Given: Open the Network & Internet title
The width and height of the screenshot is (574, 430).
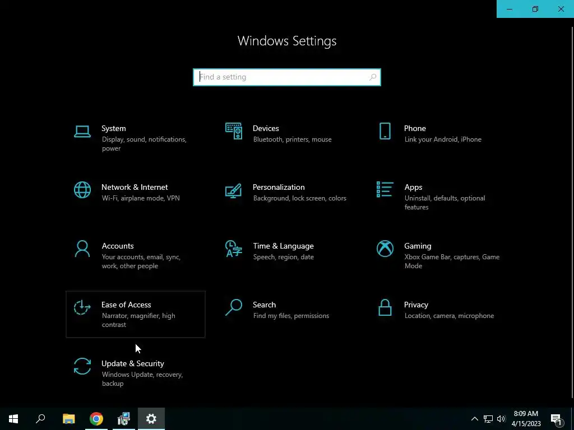Looking at the screenshot, I should tap(135, 187).
